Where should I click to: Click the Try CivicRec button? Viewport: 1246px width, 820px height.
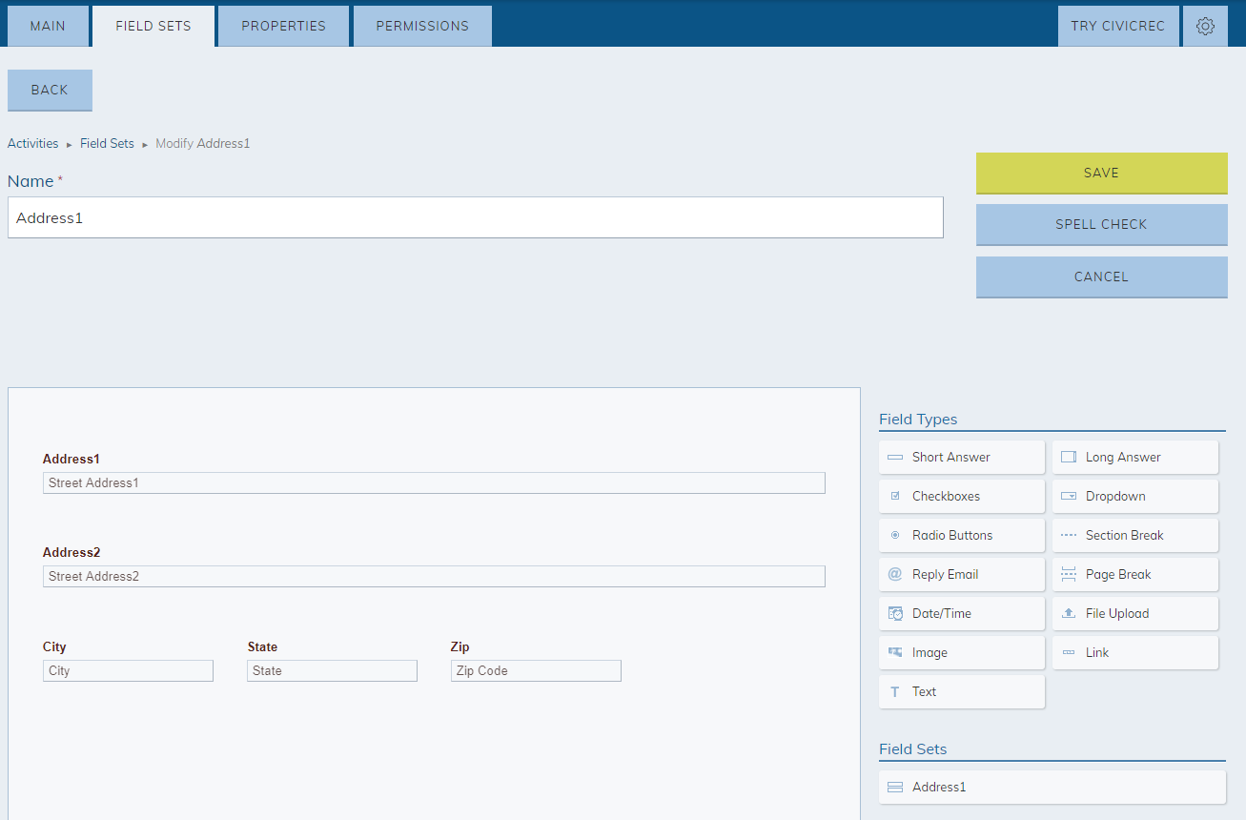point(1118,26)
